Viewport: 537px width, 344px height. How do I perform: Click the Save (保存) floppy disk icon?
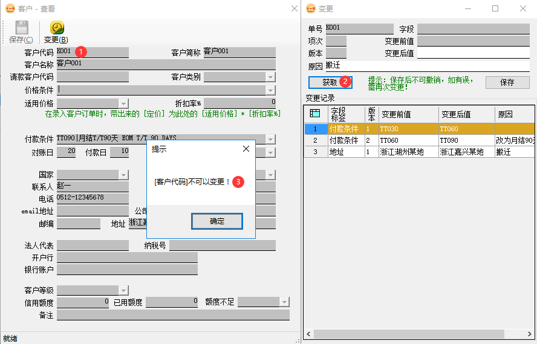click(22, 28)
